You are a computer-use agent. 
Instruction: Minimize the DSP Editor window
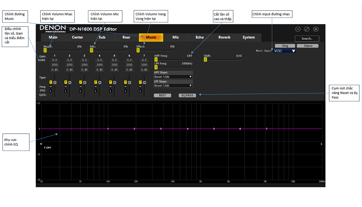click(298, 29)
